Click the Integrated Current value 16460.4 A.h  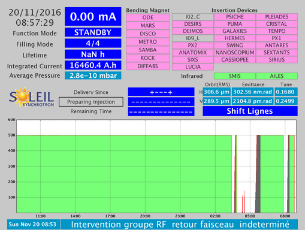pyautogui.click(x=93, y=65)
